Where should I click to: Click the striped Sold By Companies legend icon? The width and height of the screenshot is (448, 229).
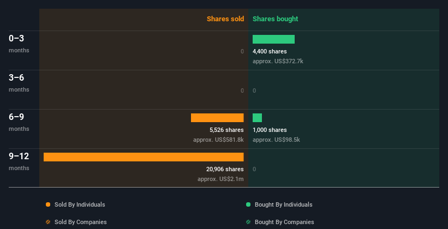(x=48, y=222)
